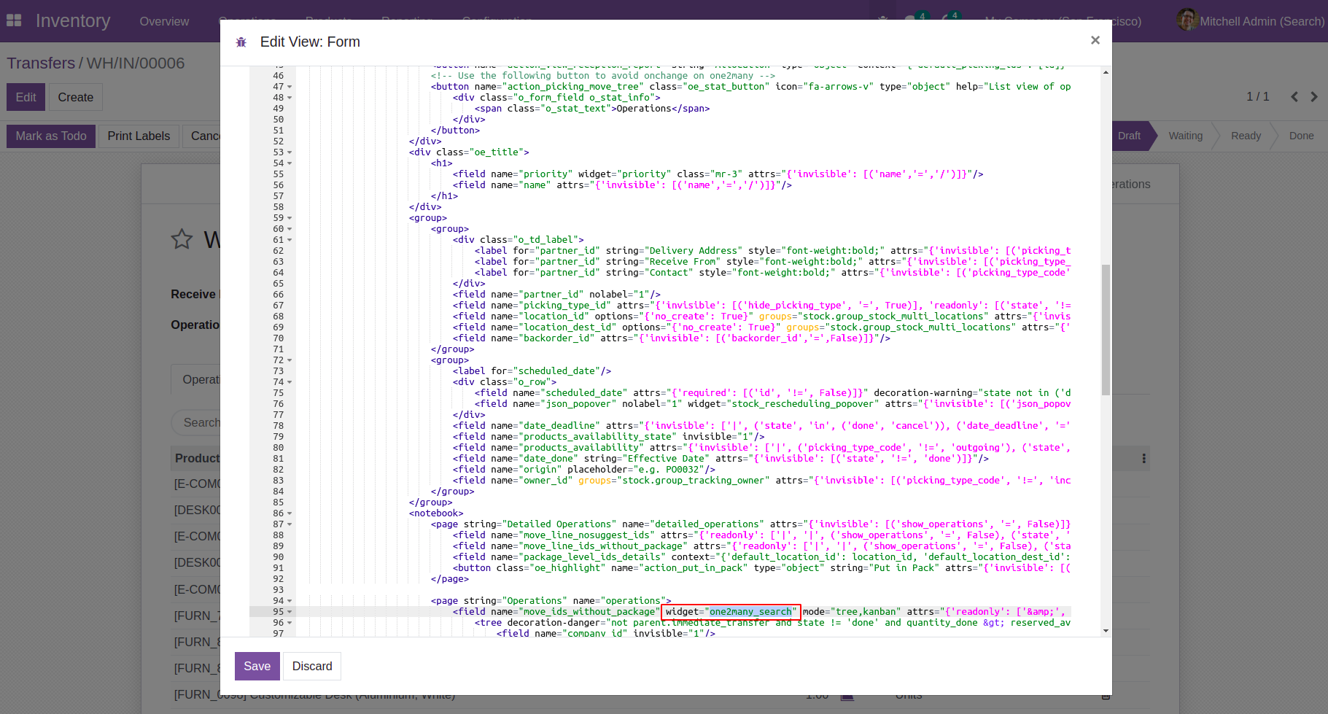Click mode="tree,kanban" attribute text
Viewport: 1328px width, 714px height.
pos(852,612)
